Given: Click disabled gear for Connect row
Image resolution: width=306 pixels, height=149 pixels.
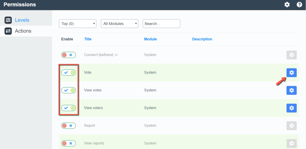Looking at the screenshot, I should 292,55.
